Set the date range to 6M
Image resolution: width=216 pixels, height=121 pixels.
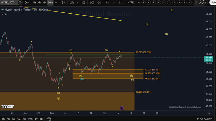[24, 119]
